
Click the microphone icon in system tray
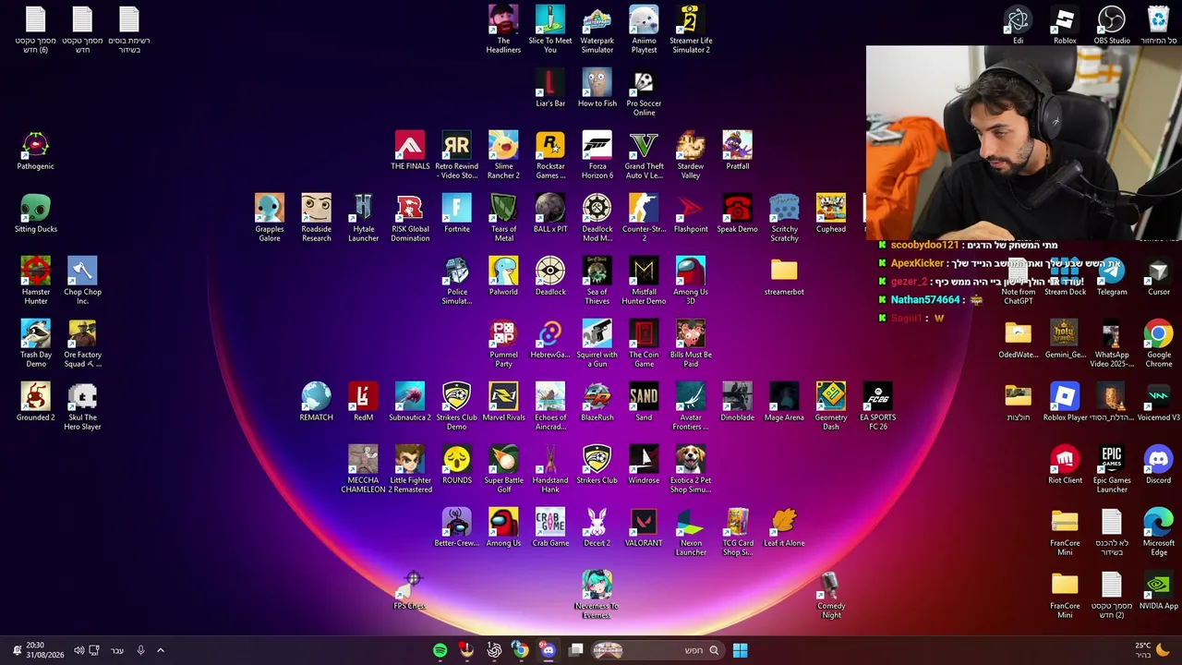[140, 650]
